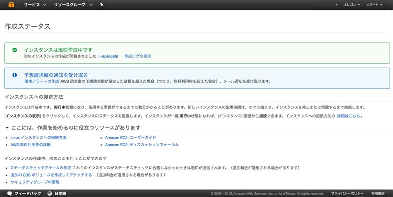
Task: Click the feedback speech bubble icon
Action: pyautogui.click(x=9, y=193)
